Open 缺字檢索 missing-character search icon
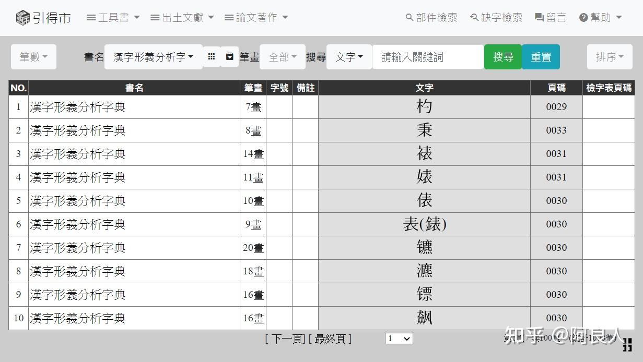The image size is (643, 362). [x=474, y=17]
